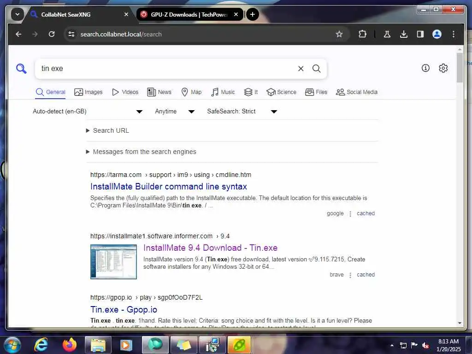
Task: Open cached version of tarma.com result
Action: 366,213
